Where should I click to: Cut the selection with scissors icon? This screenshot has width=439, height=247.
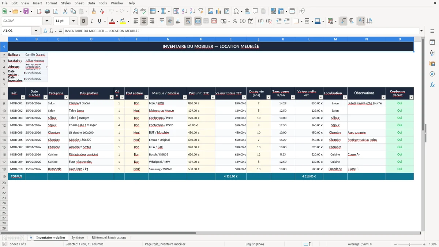pyautogui.click(x=65, y=11)
